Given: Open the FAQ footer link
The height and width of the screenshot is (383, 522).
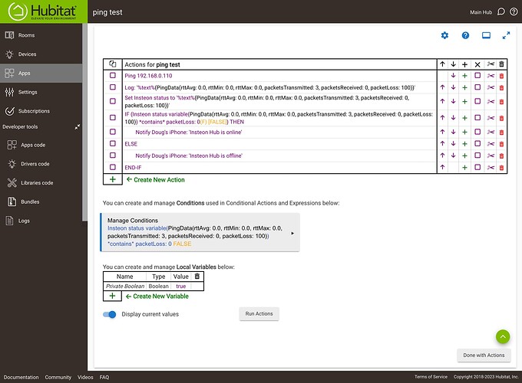Looking at the screenshot, I should pos(104,378).
